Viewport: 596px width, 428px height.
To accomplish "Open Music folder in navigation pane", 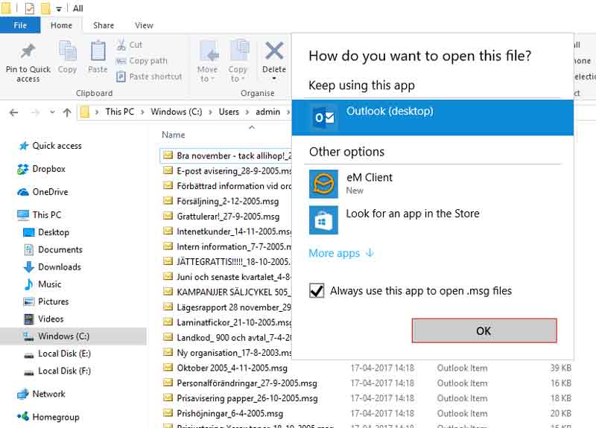I will tap(49, 284).
